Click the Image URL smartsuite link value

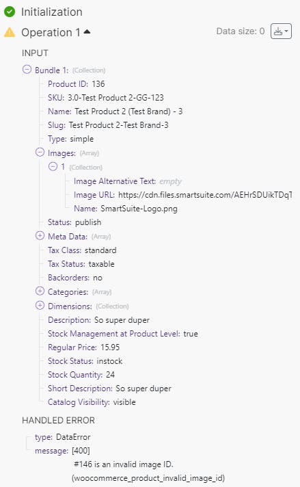[x=205, y=195]
